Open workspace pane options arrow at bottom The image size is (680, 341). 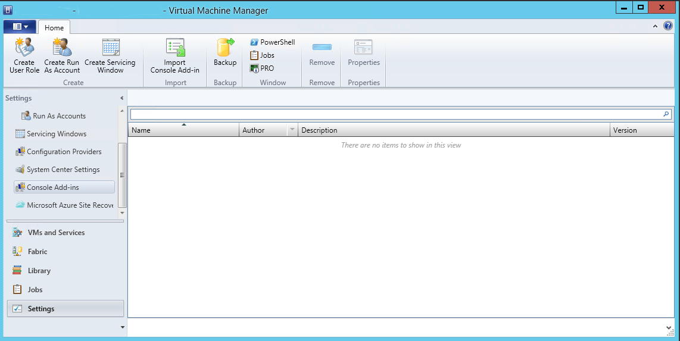[122, 327]
